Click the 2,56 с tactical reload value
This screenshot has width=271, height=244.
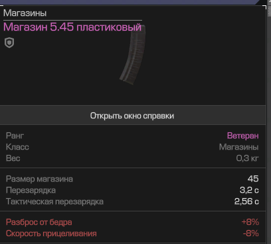(x=246, y=201)
